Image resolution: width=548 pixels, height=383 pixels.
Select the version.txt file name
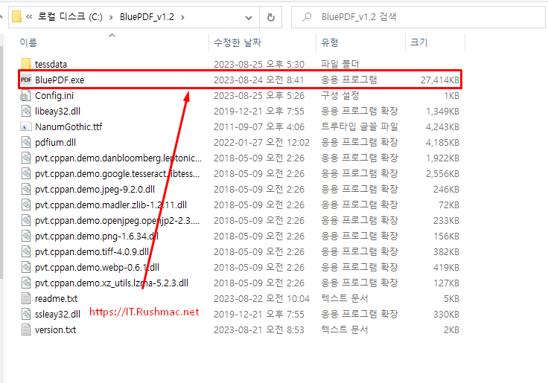[55, 330]
